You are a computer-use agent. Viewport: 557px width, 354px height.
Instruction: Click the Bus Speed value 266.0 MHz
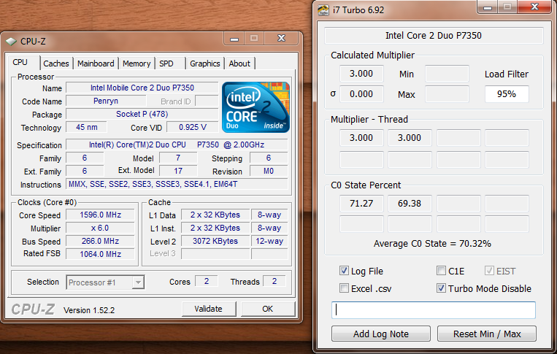tap(100, 241)
